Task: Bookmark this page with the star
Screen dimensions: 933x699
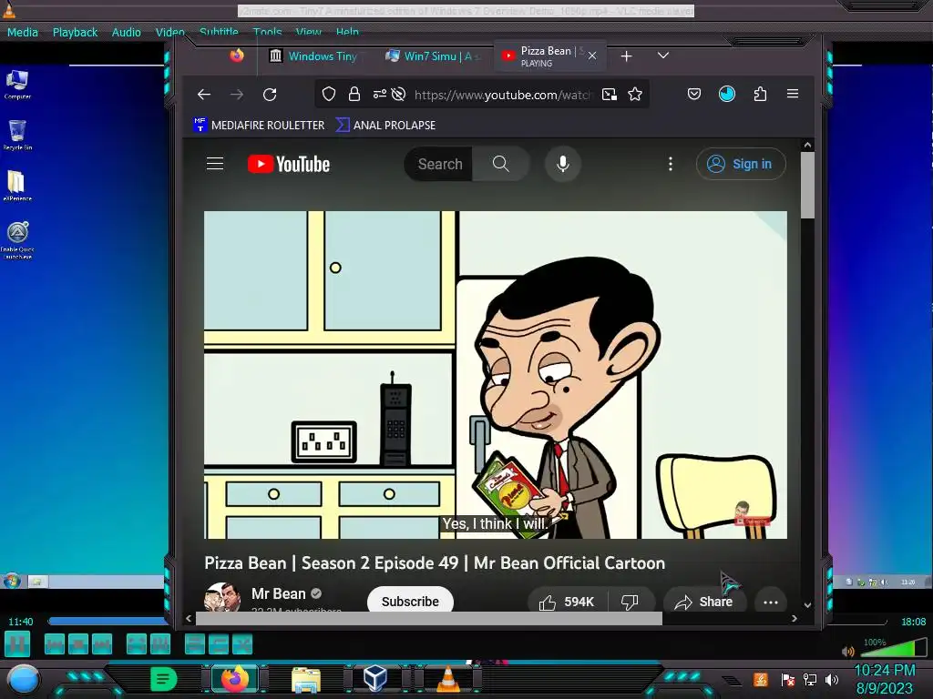Action: pyautogui.click(x=635, y=94)
